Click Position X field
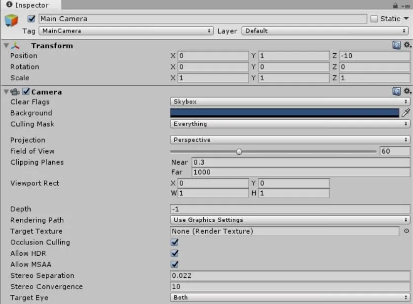Screen dimensions: 413x304 [213, 56]
